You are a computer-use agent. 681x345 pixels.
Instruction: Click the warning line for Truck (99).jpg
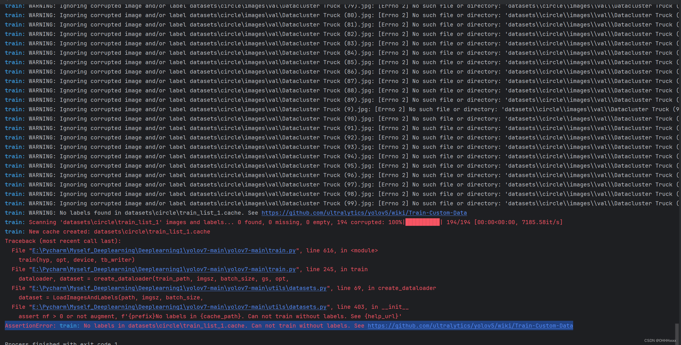click(200, 203)
